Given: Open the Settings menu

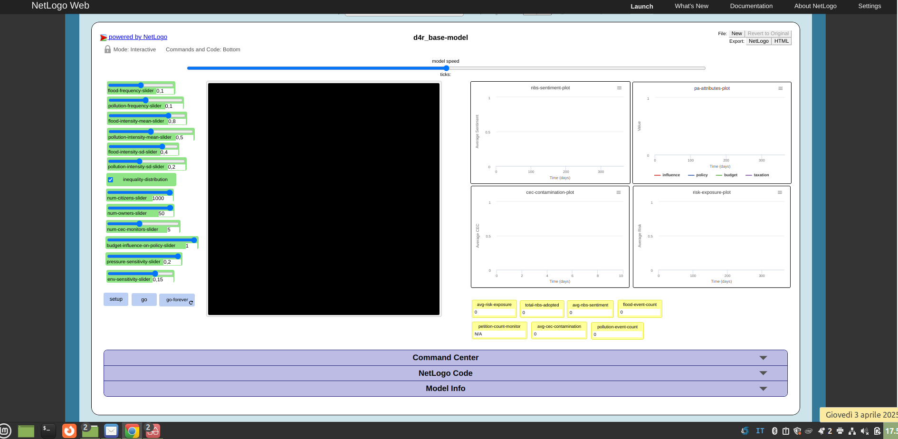Looking at the screenshot, I should point(869,6).
